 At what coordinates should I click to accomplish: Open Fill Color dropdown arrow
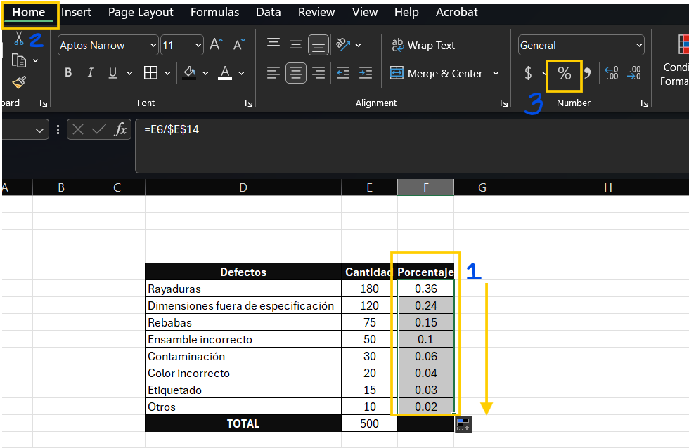(205, 73)
